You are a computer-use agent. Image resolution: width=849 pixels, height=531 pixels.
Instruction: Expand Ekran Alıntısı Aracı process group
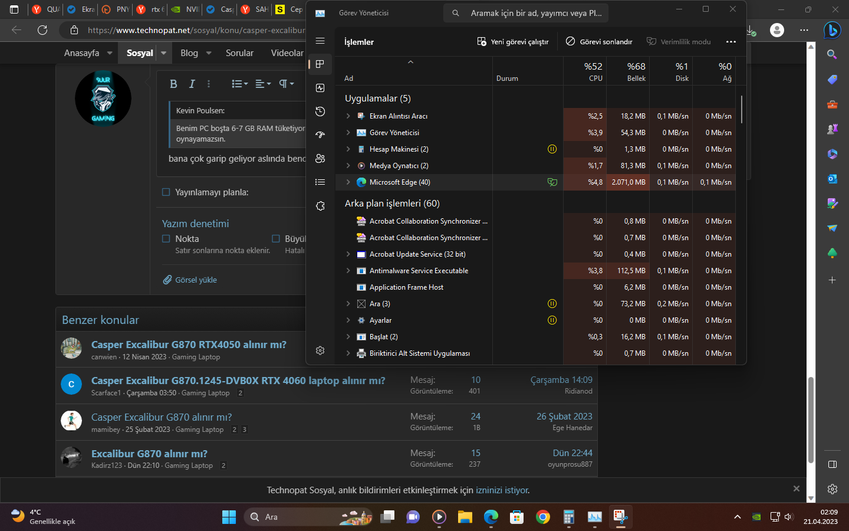(x=348, y=116)
